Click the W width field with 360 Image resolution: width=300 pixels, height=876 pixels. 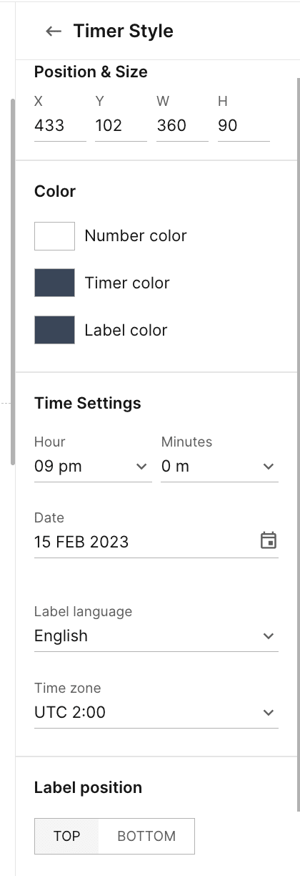pos(182,127)
